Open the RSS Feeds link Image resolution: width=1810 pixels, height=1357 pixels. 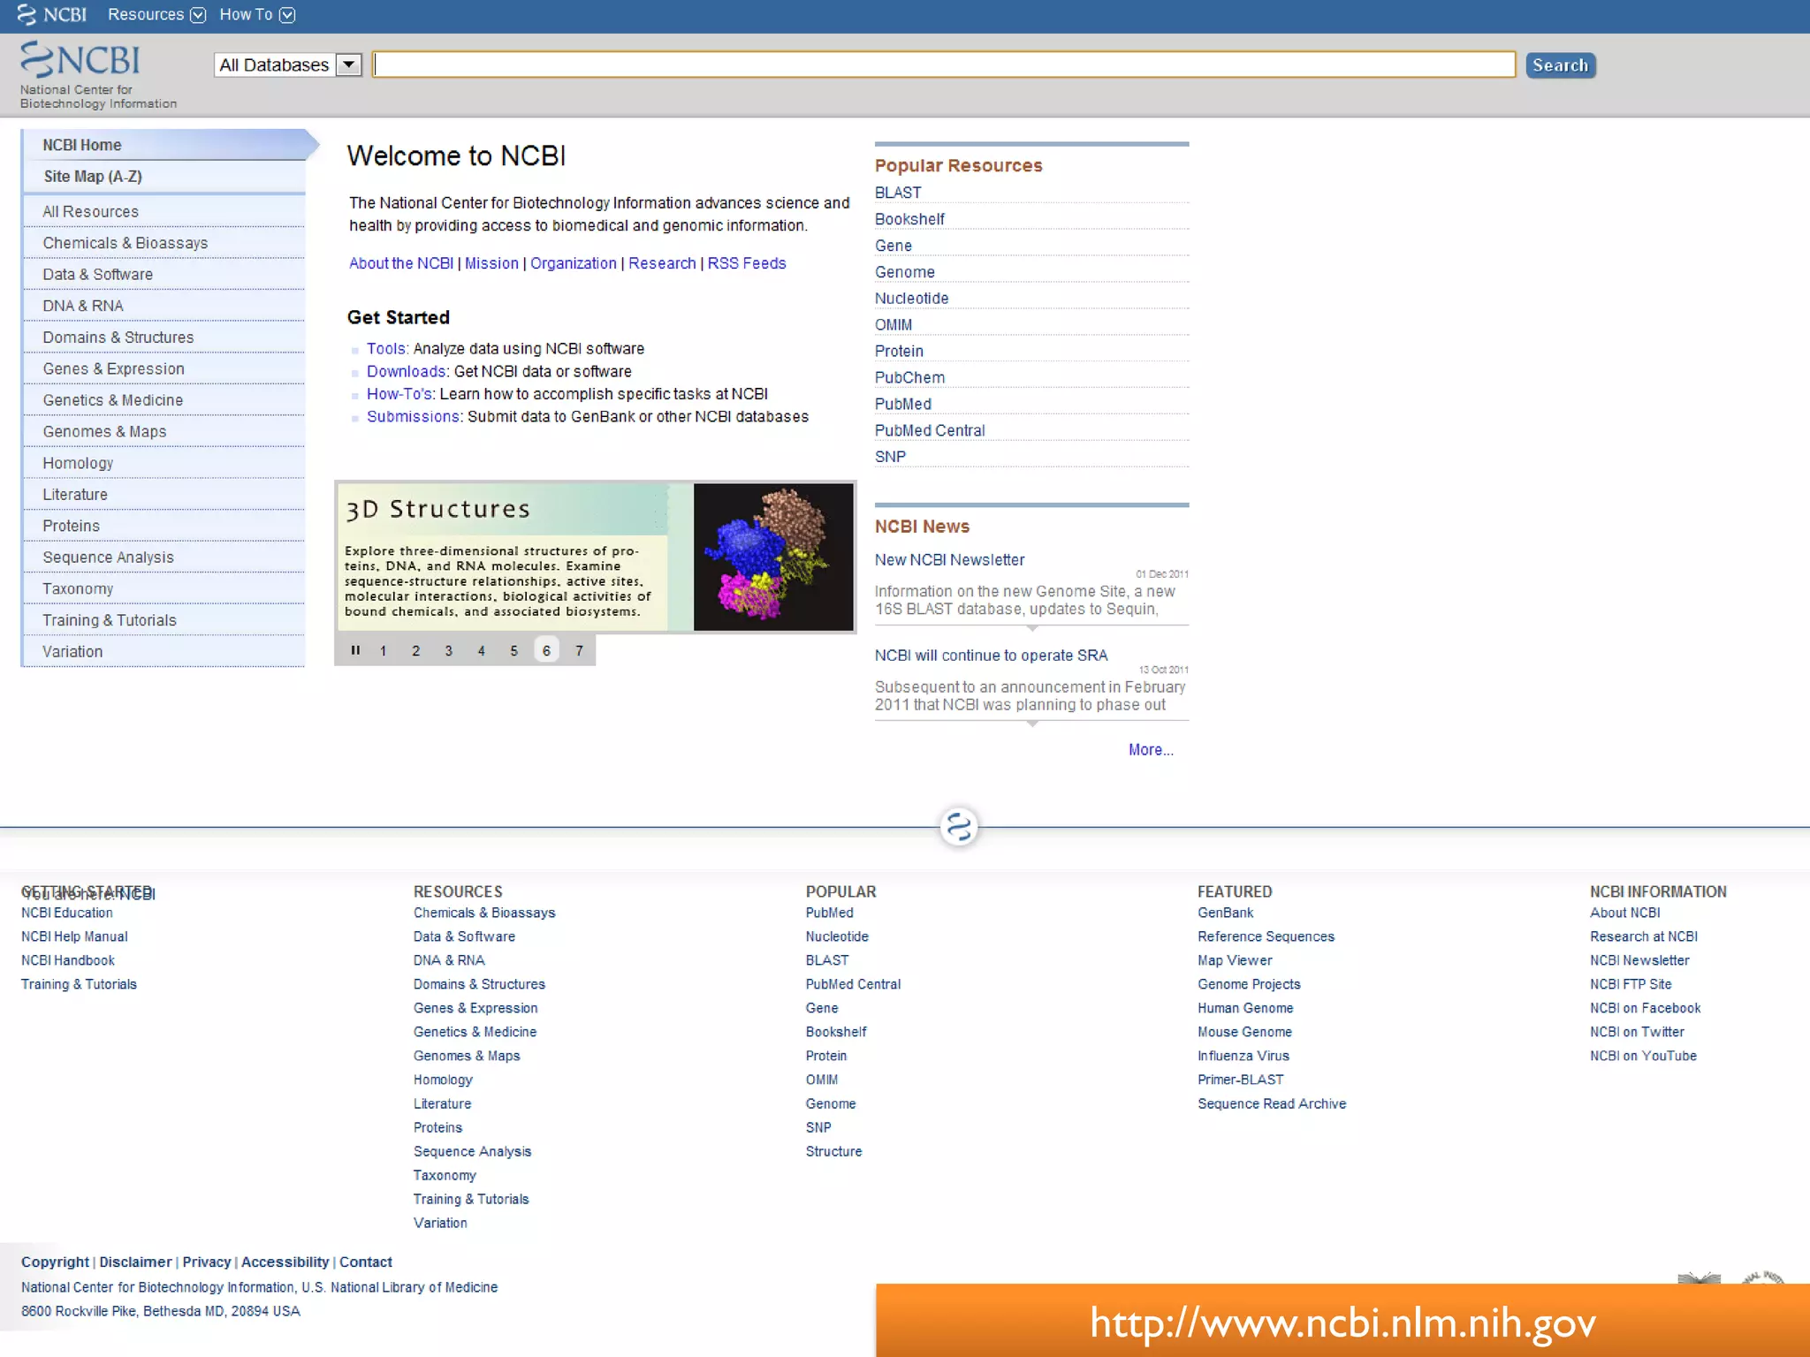click(747, 263)
